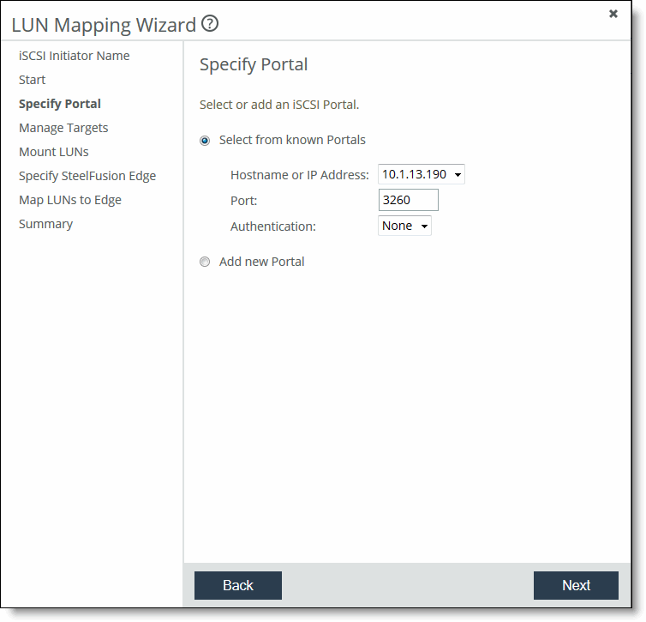Expand the Authentication dropdown set to None
Screen dimensions: 646x622
(404, 226)
